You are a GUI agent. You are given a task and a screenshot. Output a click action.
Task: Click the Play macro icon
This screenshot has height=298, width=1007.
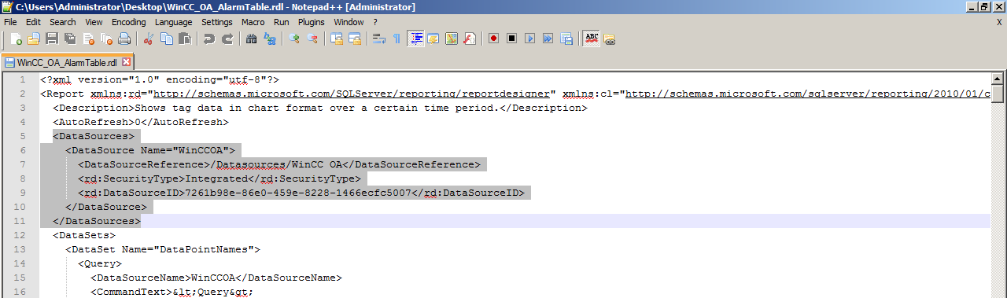529,39
